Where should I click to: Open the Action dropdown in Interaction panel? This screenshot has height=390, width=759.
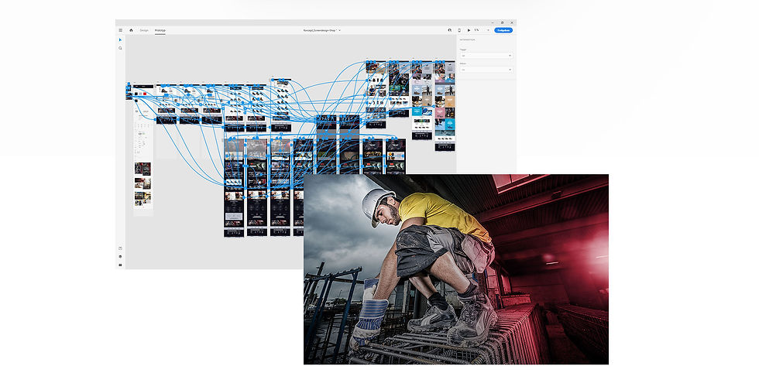coord(486,70)
